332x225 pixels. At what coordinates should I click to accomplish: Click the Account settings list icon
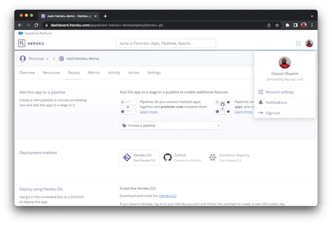(261, 92)
